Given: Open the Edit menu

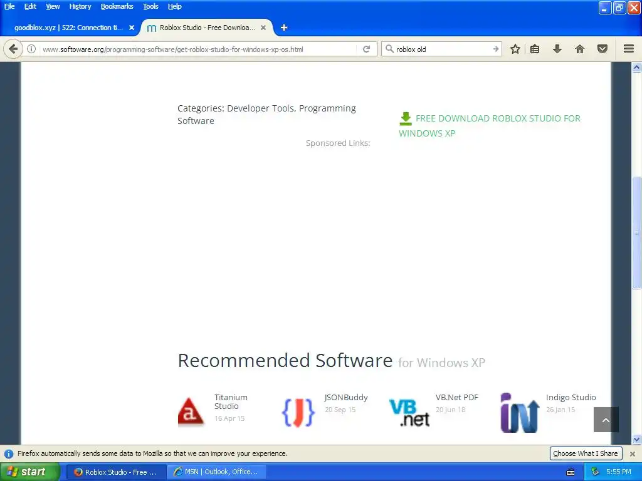Looking at the screenshot, I should (30, 6).
